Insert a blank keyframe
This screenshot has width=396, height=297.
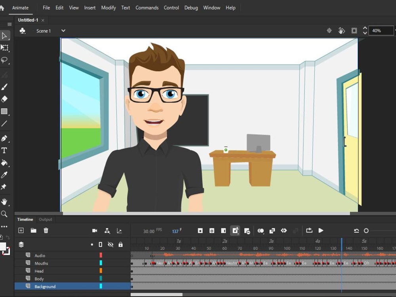coord(211,231)
